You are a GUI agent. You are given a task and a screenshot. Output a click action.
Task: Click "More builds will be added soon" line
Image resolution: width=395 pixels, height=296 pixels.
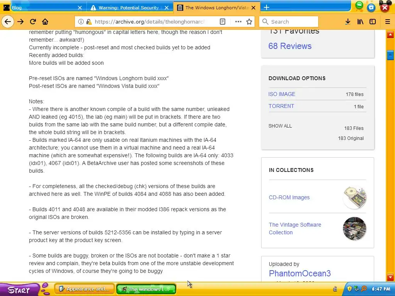pos(66,63)
